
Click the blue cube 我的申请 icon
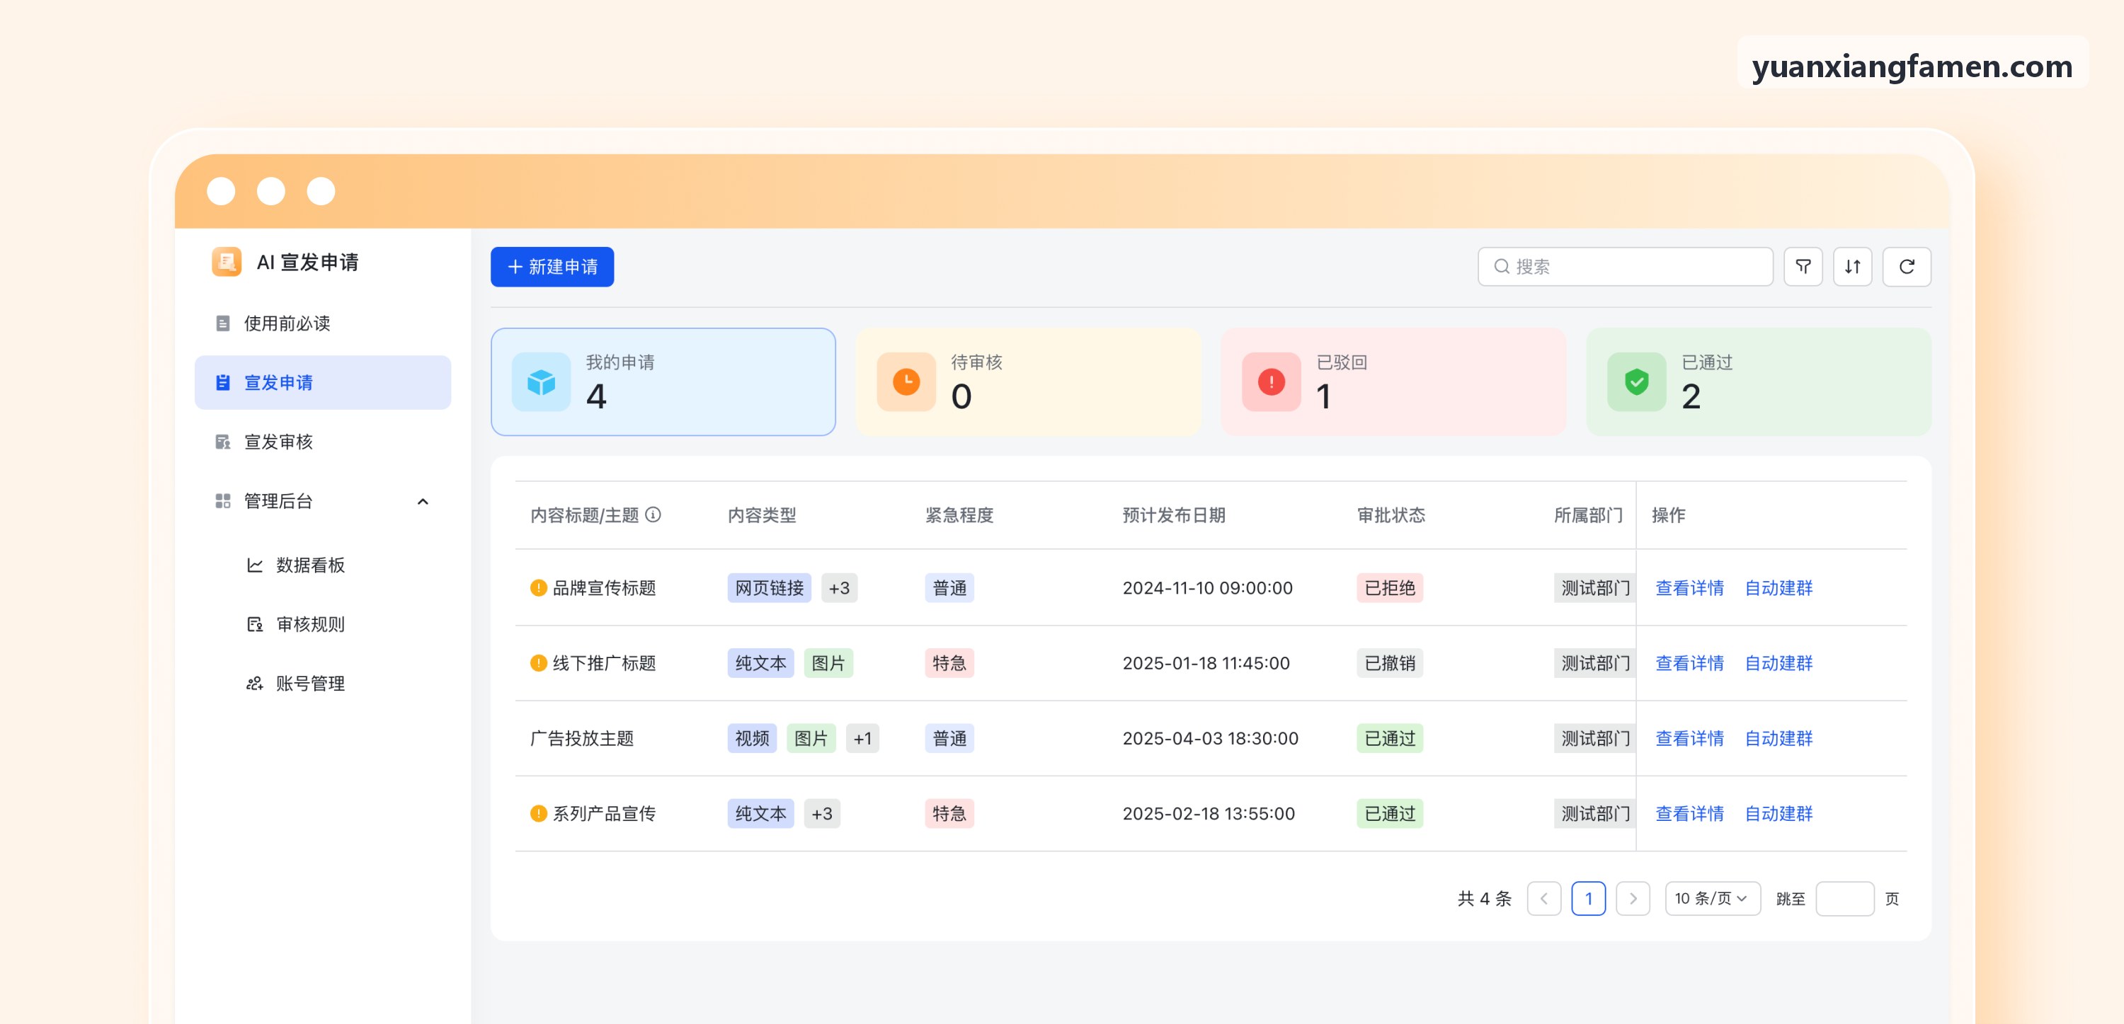(x=541, y=381)
